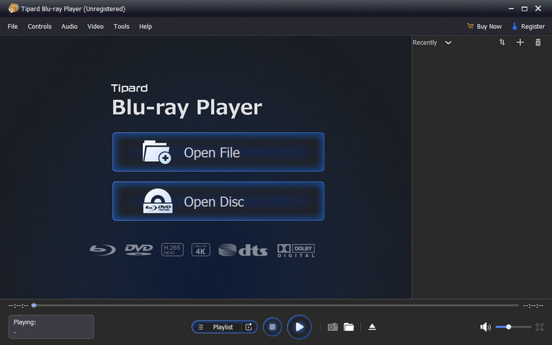Open the File menu
Screen dimensions: 552x345
point(12,27)
